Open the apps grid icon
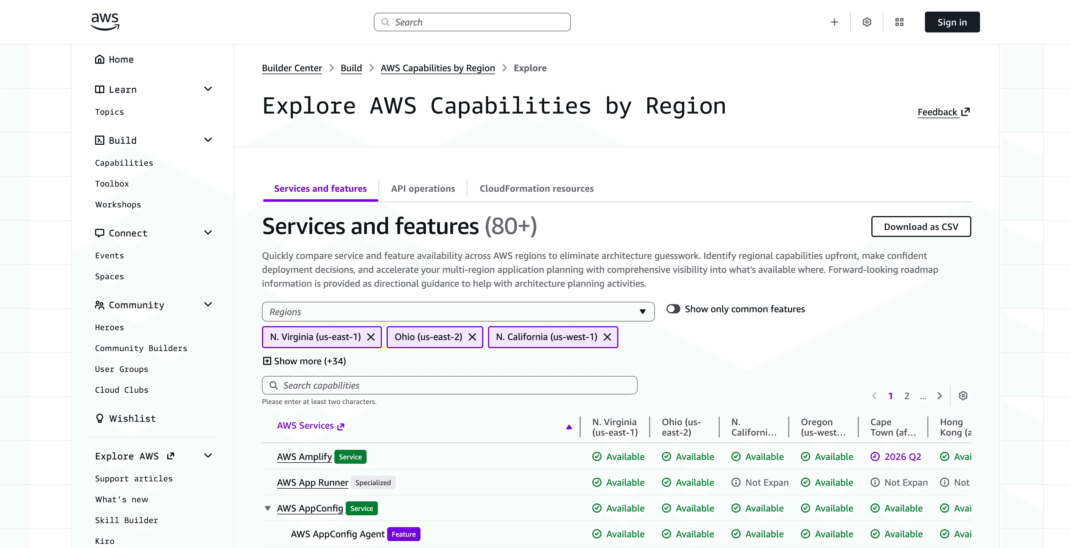The height and width of the screenshot is (548, 1071). 899,22
